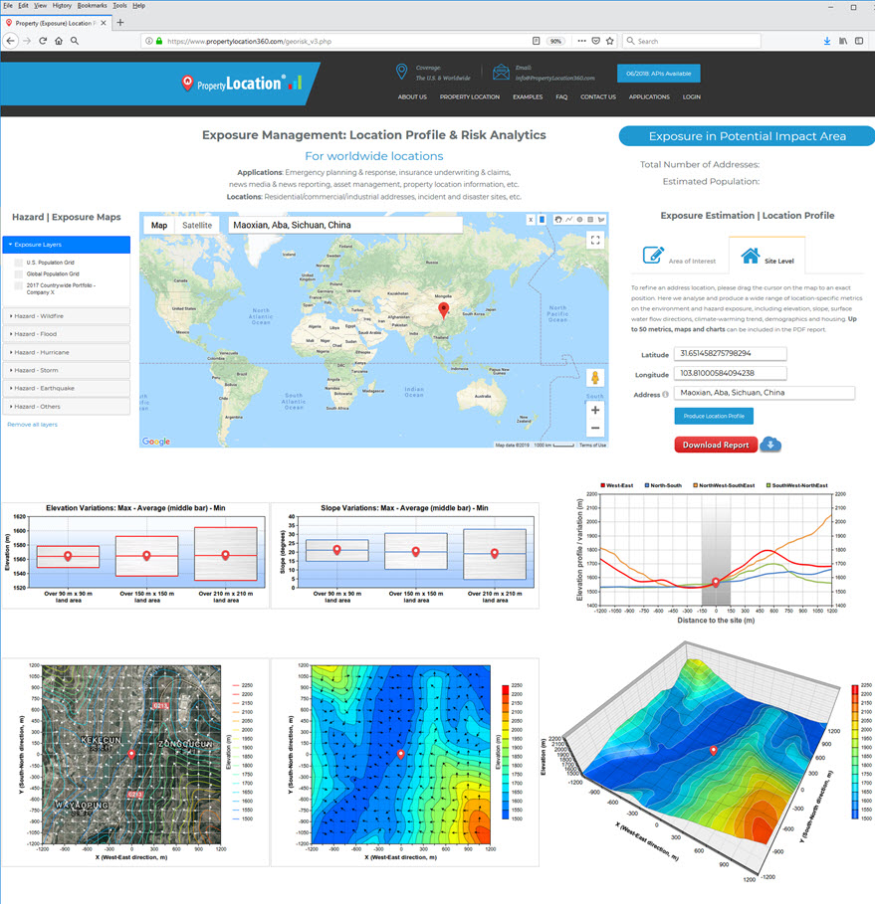
Task: Click the LOGIN link
Action: pyautogui.click(x=692, y=96)
